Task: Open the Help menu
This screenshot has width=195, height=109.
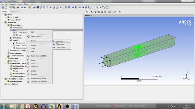Action: (x=31, y=4)
